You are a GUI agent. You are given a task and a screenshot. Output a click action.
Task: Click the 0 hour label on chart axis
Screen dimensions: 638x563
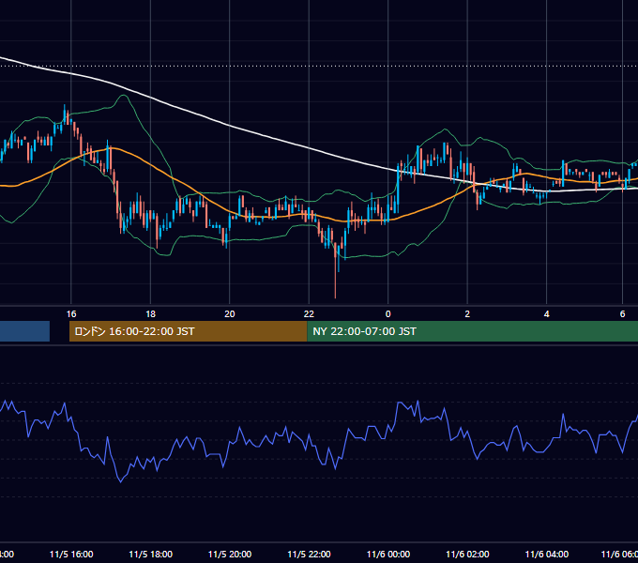point(387,313)
